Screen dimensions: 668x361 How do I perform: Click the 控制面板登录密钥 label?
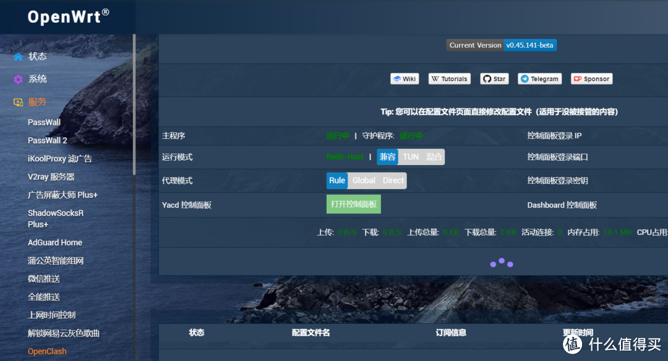558,180
